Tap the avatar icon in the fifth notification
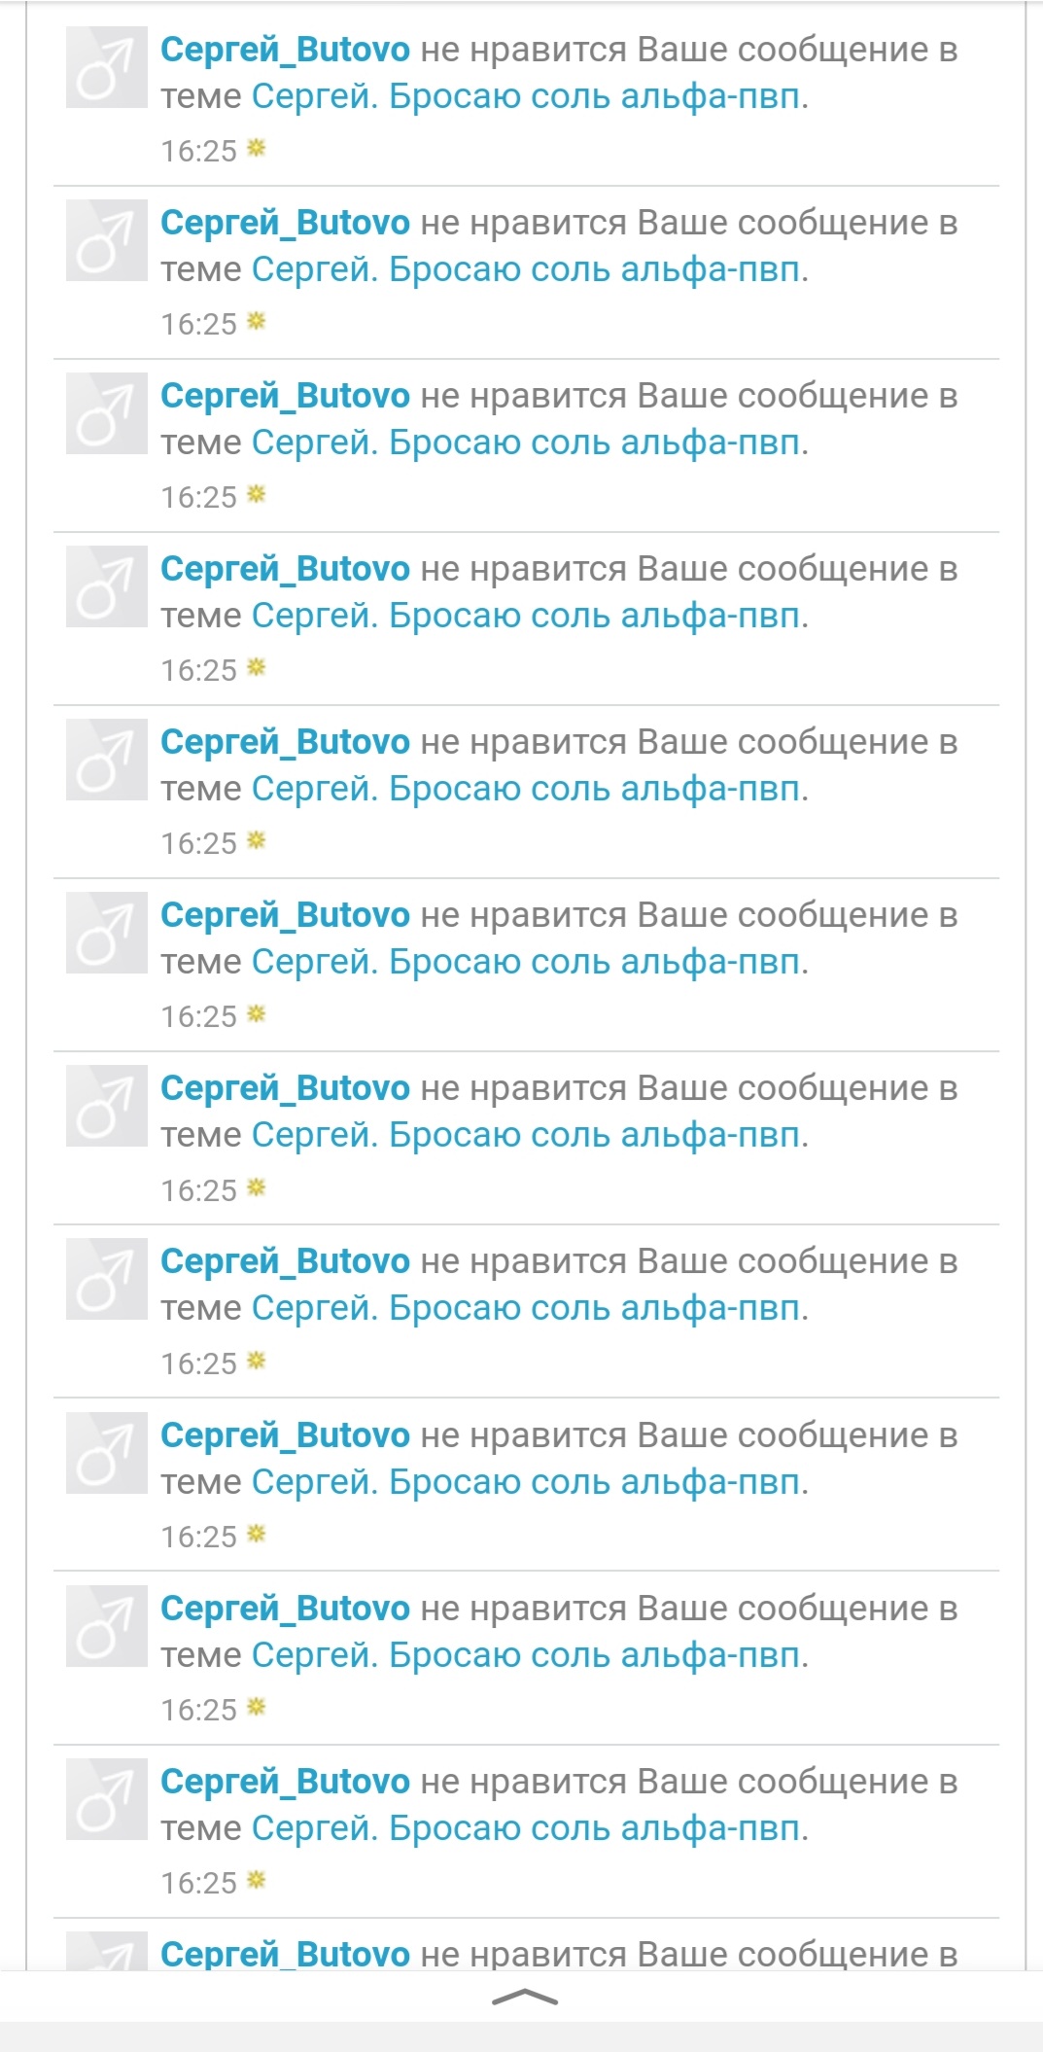Image resolution: width=1043 pixels, height=2052 pixels. click(106, 760)
